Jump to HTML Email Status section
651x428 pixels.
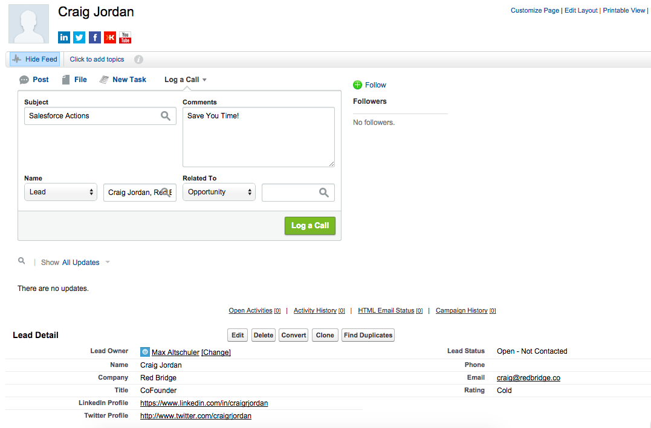click(x=390, y=311)
